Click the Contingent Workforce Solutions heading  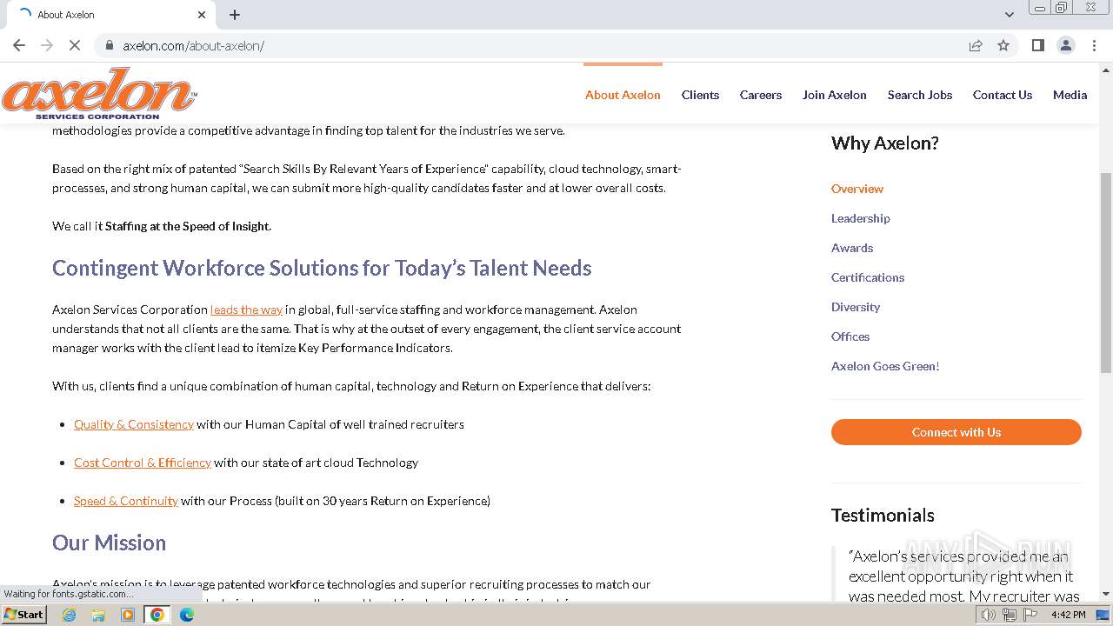322,268
